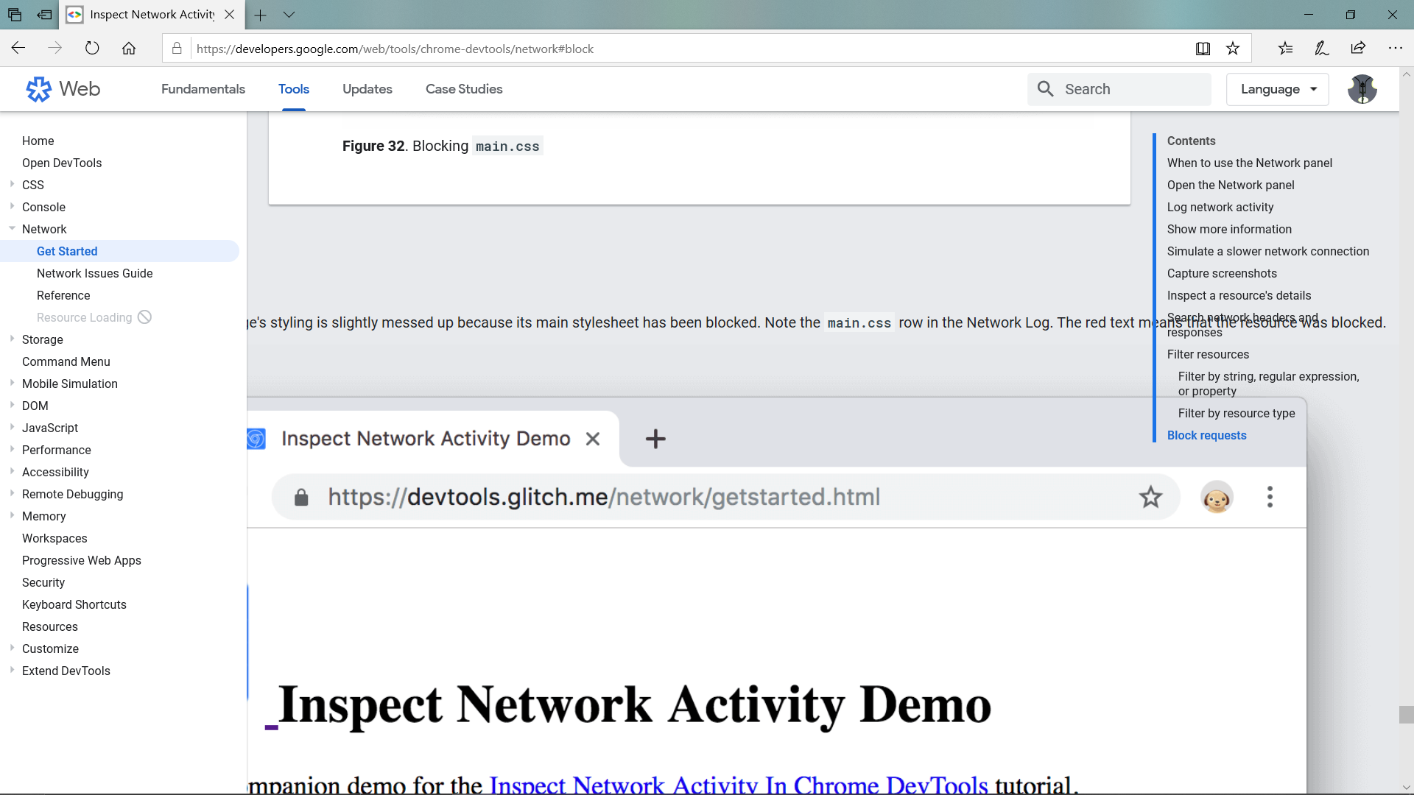This screenshot has height=795, width=1414.
Task: Open the Network Issues Guide page
Action: pyautogui.click(x=94, y=273)
